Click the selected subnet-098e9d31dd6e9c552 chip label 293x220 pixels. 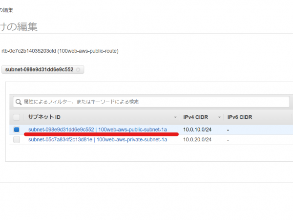pyautogui.click(x=39, y=69)
